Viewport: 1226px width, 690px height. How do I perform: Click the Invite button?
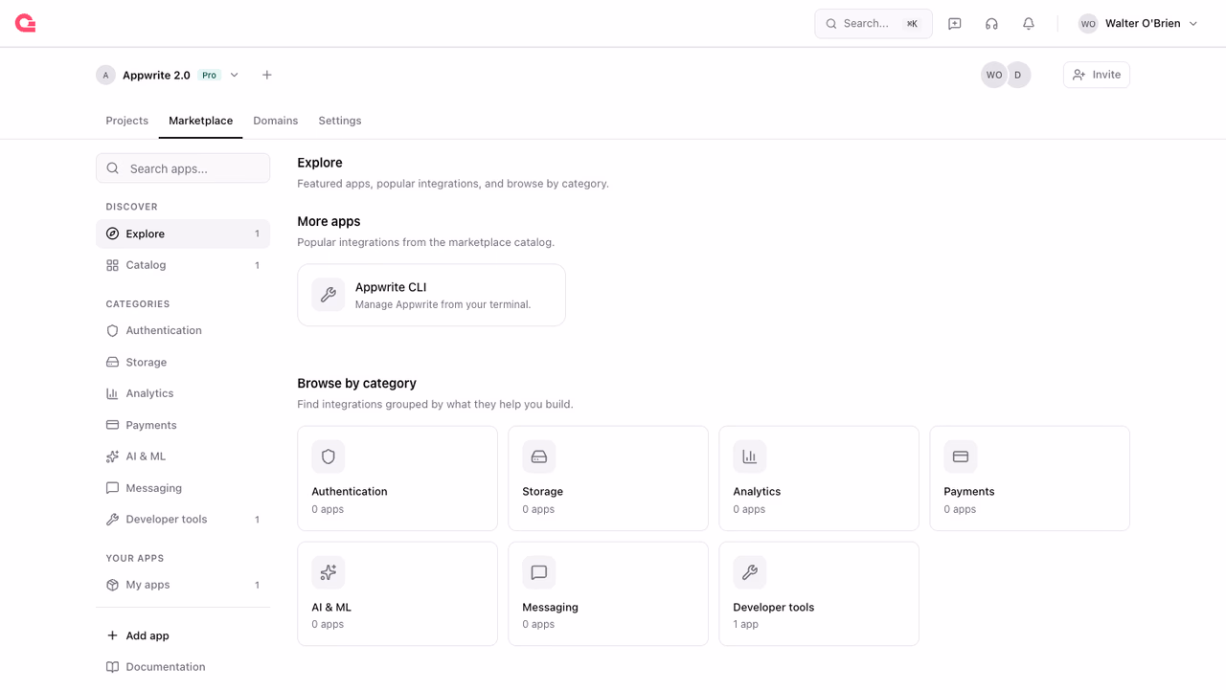(1096, 75)
